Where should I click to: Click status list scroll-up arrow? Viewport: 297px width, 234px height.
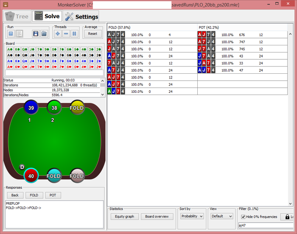103,81
